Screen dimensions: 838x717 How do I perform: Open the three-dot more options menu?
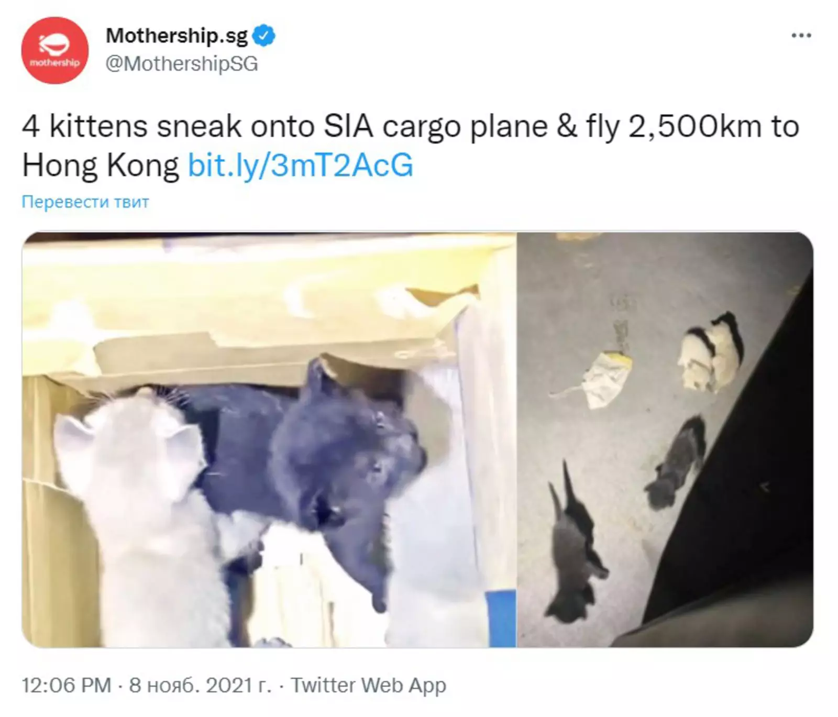click(801, 36)
